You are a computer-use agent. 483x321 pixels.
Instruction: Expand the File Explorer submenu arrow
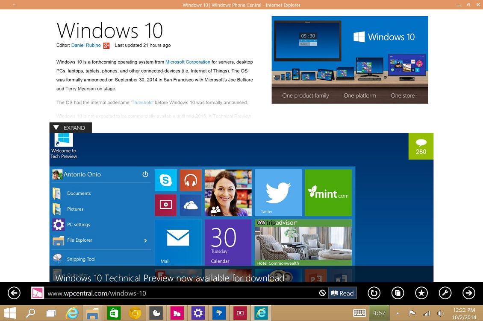pyautogui.click(x=145, y=240)
